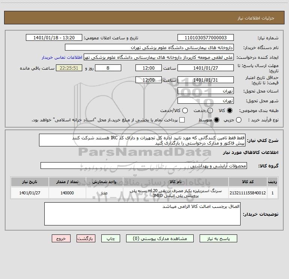Click the گروه کالا field

tap(144, 166)
